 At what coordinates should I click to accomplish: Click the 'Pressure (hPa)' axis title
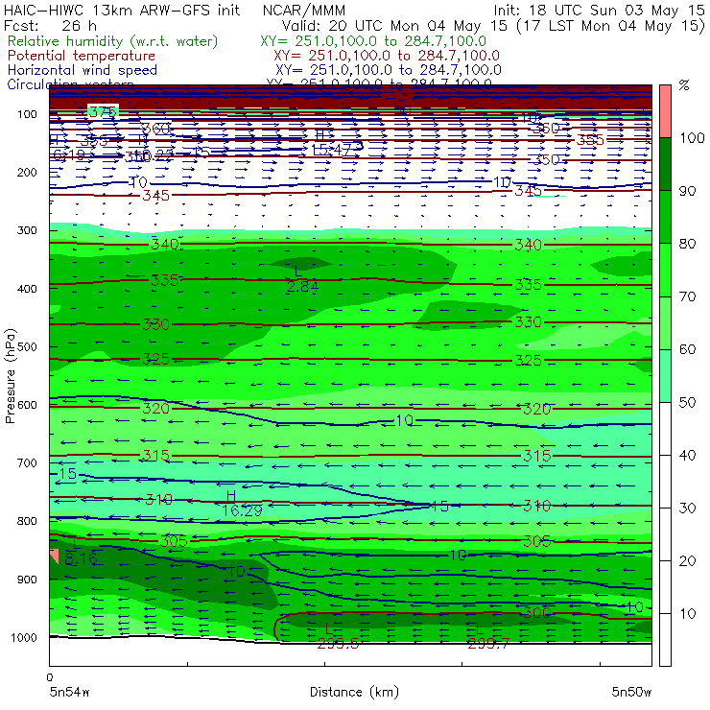tap(10, 376)
